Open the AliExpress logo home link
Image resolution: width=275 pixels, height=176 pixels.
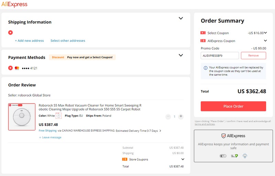(x=14, y=4)
